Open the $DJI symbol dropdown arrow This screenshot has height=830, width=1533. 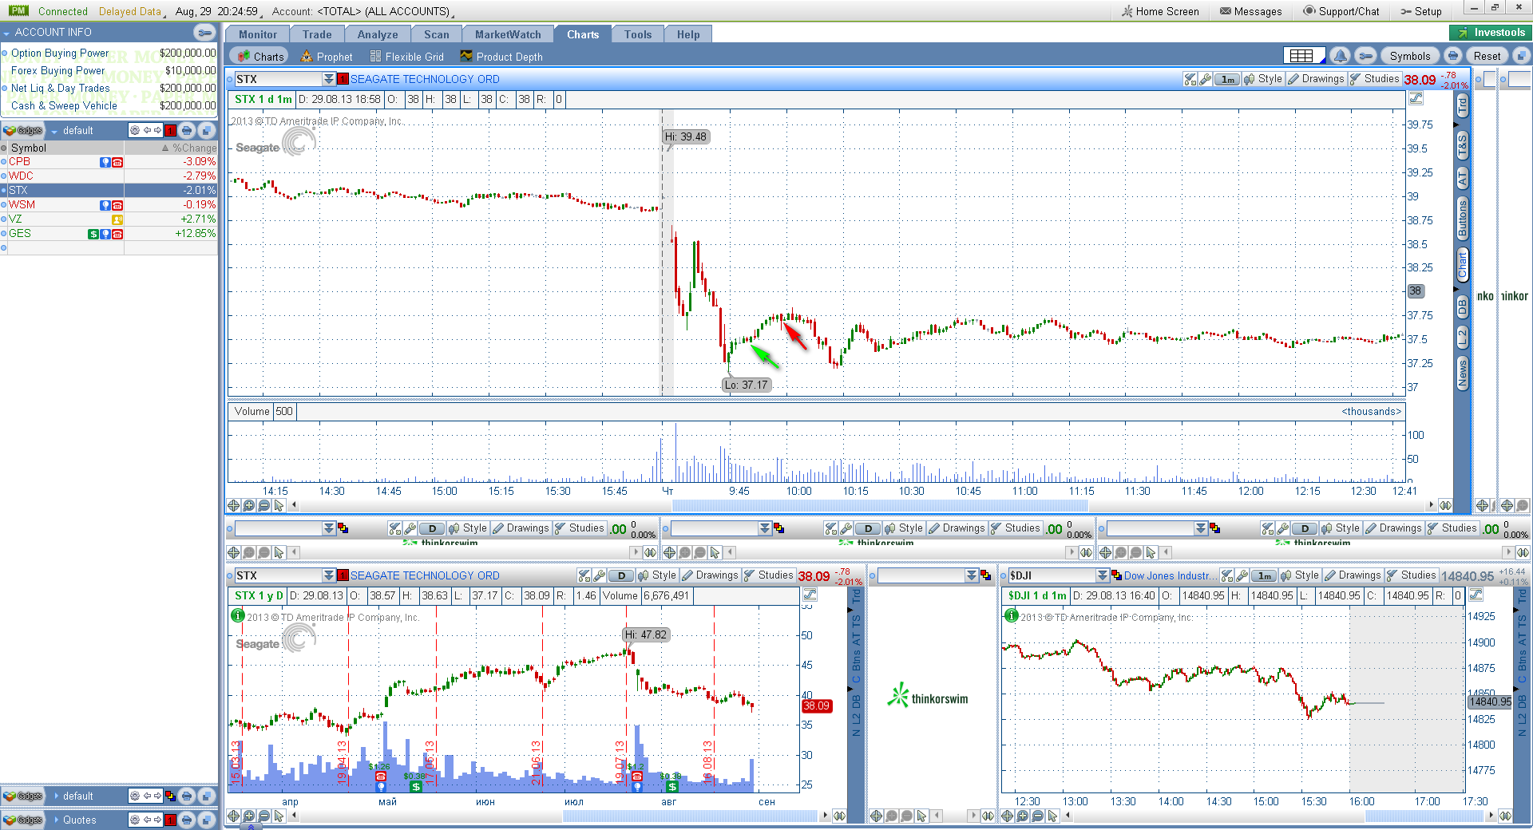click(x=1103, y=575)
